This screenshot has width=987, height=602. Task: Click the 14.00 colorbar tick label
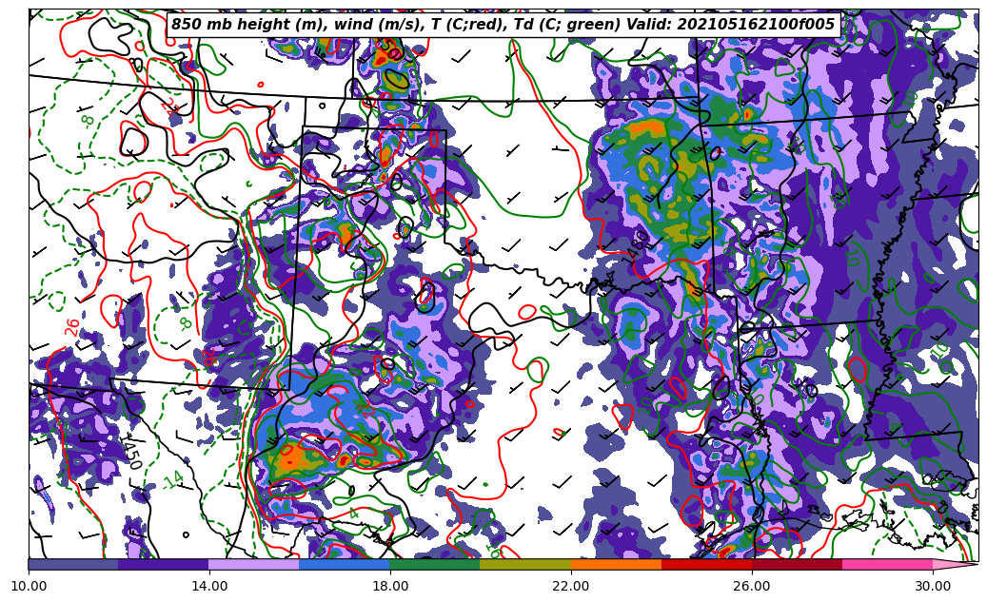pyautogui.click(x=209, y=586)
